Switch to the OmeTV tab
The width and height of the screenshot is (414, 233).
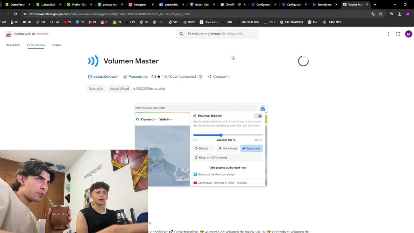pos(233,5)
